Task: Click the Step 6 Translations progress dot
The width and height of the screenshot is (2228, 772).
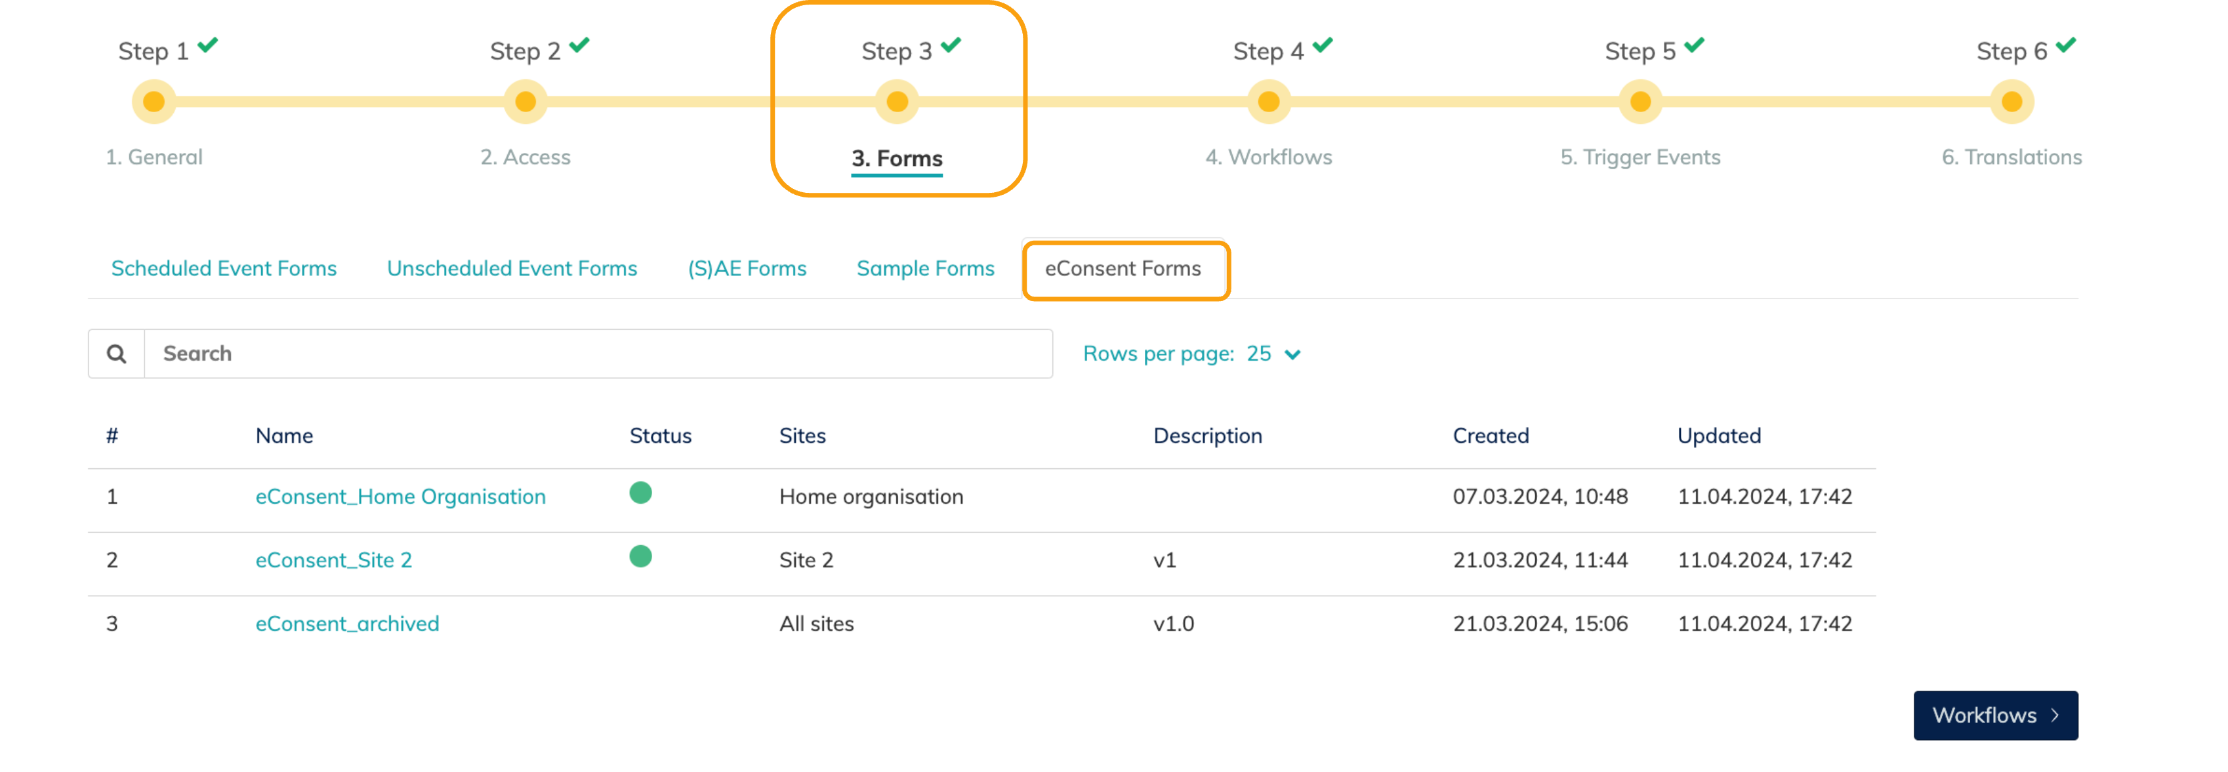Action: click(x=2011, y=102)
